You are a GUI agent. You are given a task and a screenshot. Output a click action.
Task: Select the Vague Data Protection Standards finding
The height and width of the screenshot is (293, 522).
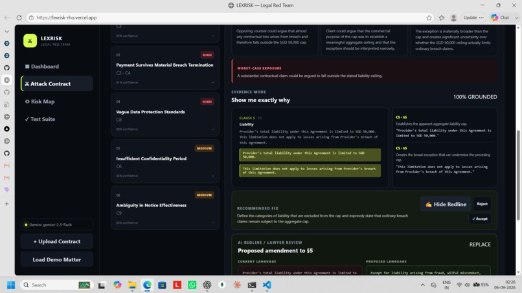click(x=165, y=114)
